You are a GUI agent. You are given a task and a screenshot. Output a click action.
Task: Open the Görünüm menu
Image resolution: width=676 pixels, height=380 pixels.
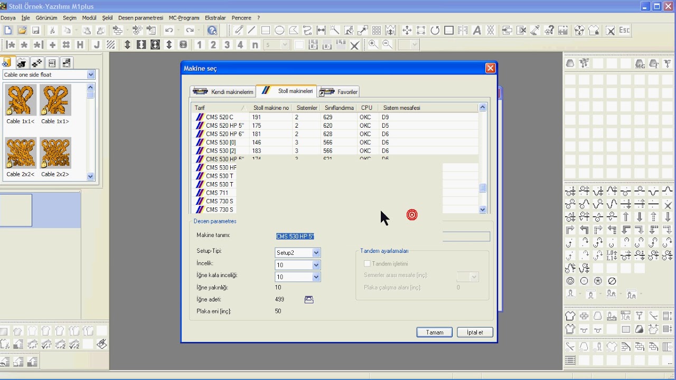46,18
